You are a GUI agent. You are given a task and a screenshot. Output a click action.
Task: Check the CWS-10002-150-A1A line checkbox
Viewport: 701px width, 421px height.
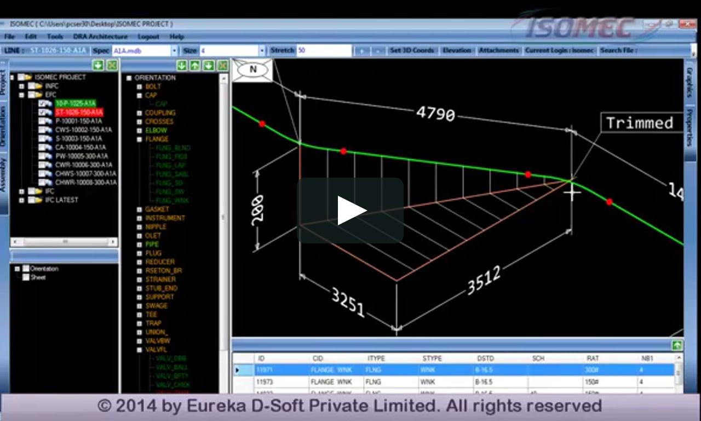43,130
